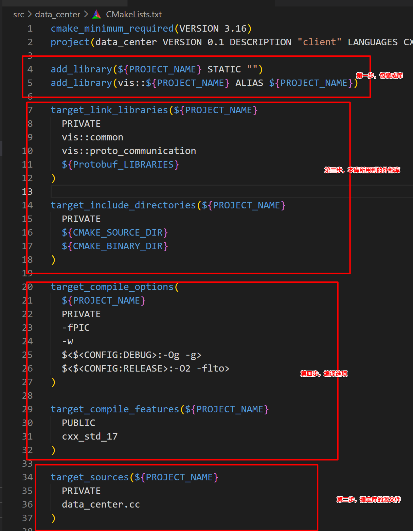
Task: Click the target_sources command on line 34
Action: tap(90, 477)
